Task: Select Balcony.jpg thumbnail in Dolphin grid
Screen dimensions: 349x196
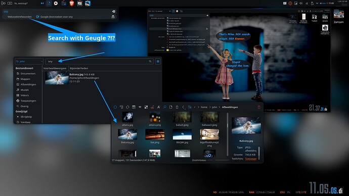Action: pos(127,134)
